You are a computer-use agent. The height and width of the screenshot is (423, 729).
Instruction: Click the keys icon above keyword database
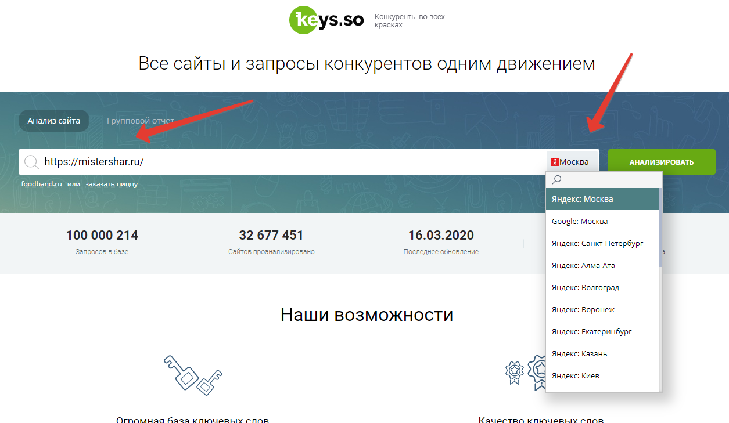click(192, 374)
